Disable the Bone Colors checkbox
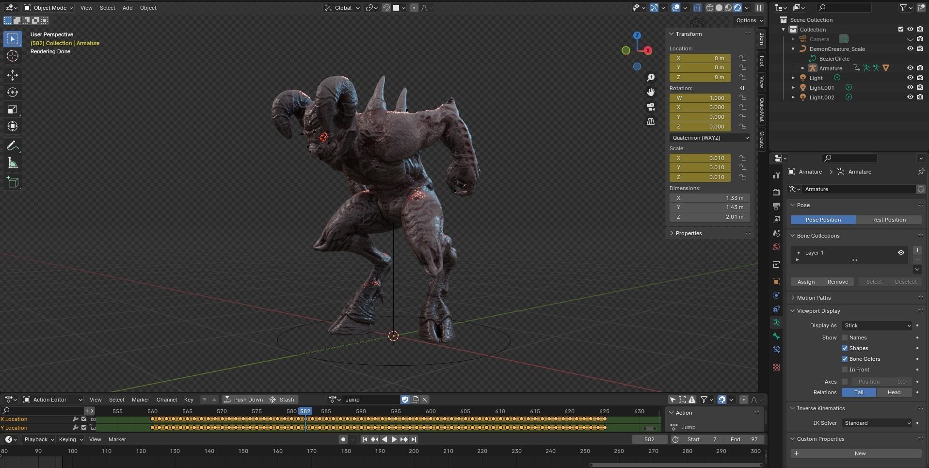The image size is (929, 468). click(x=845, y=359)
